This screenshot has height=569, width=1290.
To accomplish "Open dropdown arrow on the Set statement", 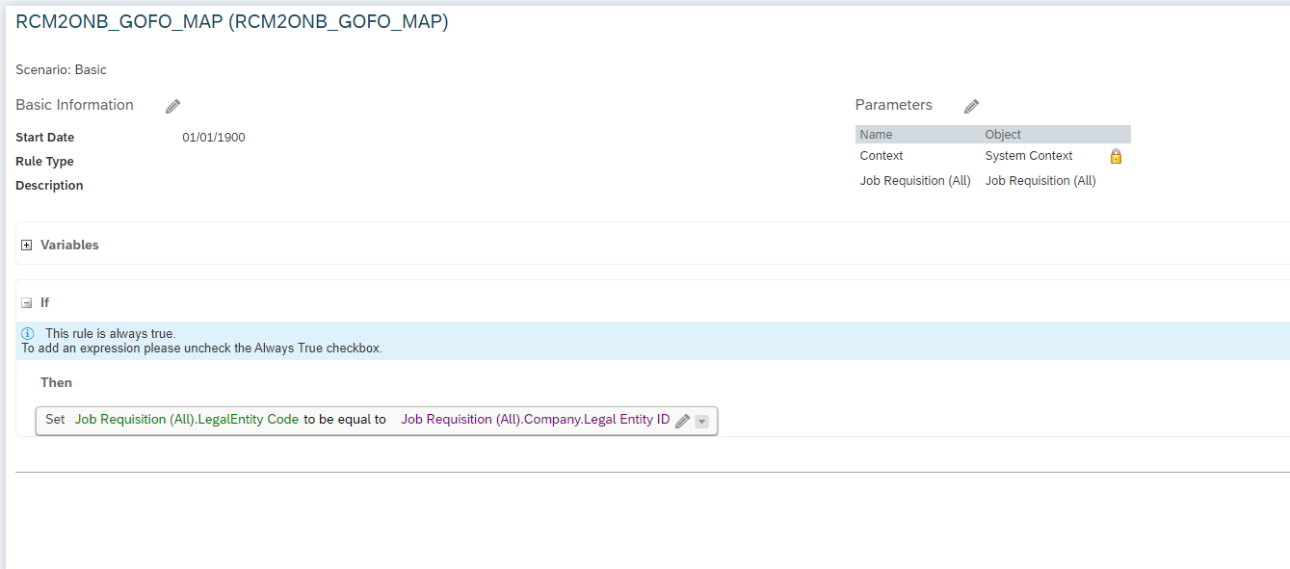I will tap(701, 421).
